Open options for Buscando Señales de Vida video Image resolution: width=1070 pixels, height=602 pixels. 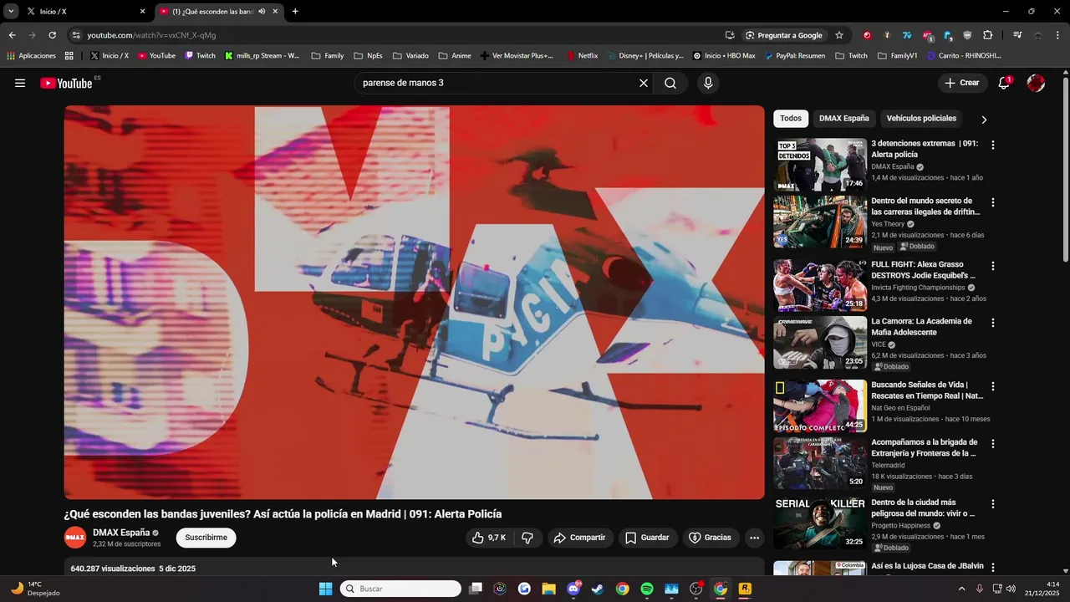click(x=993, y=386)
